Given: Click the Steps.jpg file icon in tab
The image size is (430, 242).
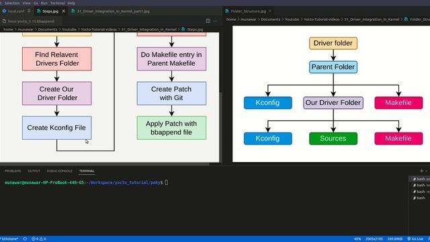Looking at the screenshot, I should 39,11.
